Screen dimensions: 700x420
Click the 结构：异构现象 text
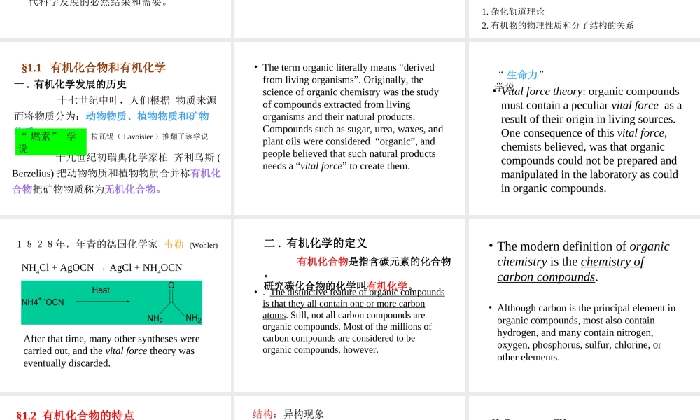pyautogui.click(x=288, y=414)
